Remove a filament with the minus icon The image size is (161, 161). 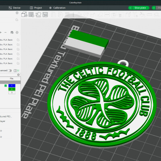tap(5, 33)
